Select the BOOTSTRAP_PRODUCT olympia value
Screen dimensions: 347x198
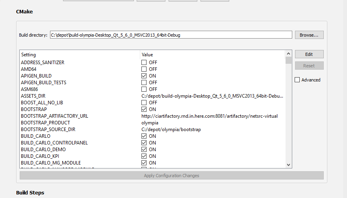150,123
